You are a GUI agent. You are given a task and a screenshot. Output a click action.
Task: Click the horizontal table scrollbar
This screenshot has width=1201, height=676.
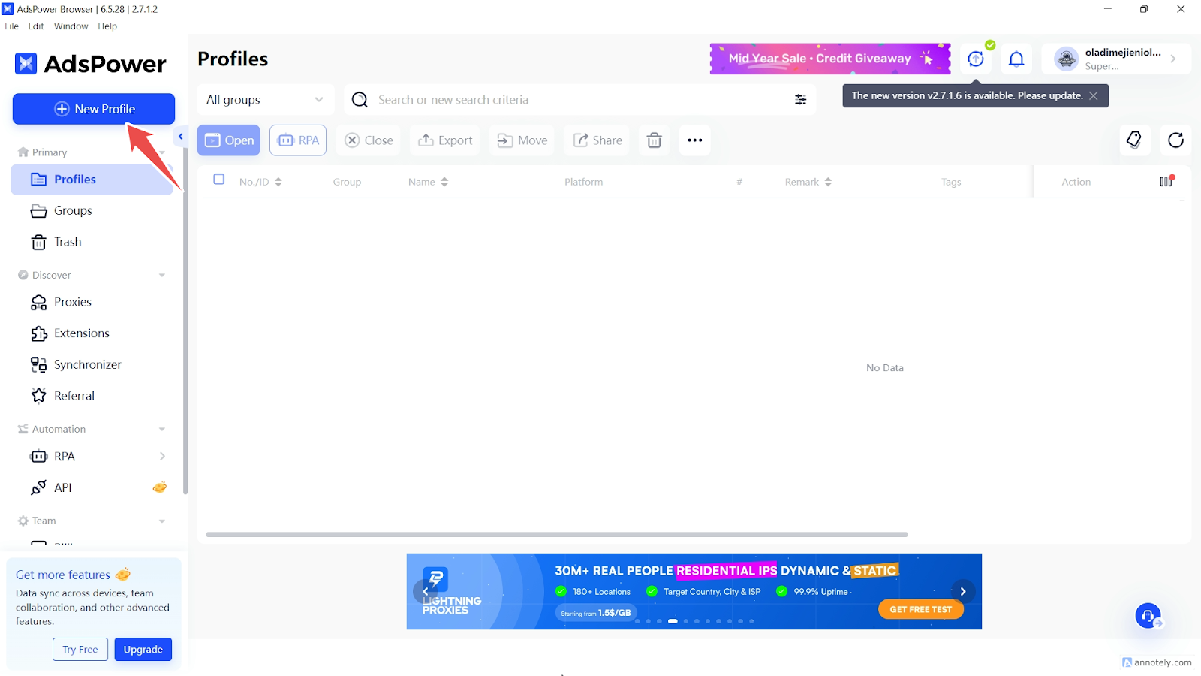557,535
